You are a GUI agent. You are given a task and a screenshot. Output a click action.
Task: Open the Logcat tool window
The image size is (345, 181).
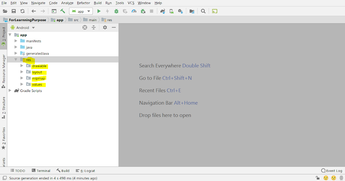(x=85, y=170)
